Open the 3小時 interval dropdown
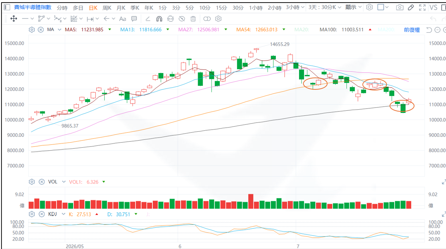Screen dimensions: 446x249 tap(295, 7)
